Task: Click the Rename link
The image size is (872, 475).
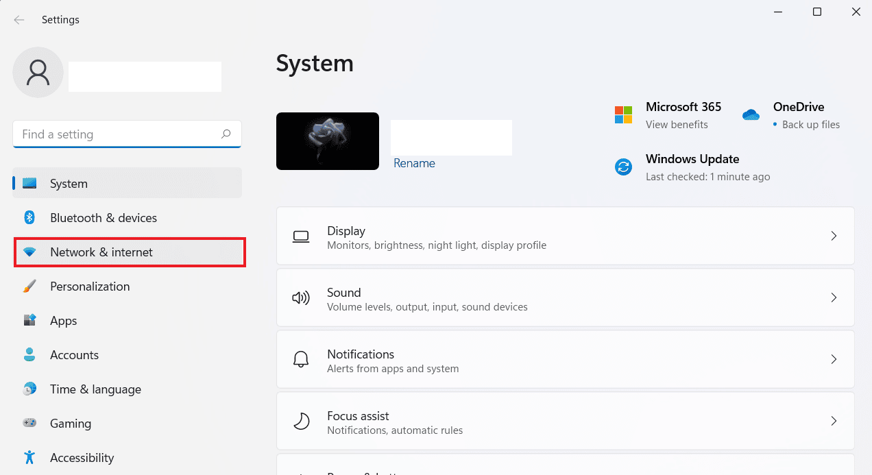Action: tap(414, 163)
